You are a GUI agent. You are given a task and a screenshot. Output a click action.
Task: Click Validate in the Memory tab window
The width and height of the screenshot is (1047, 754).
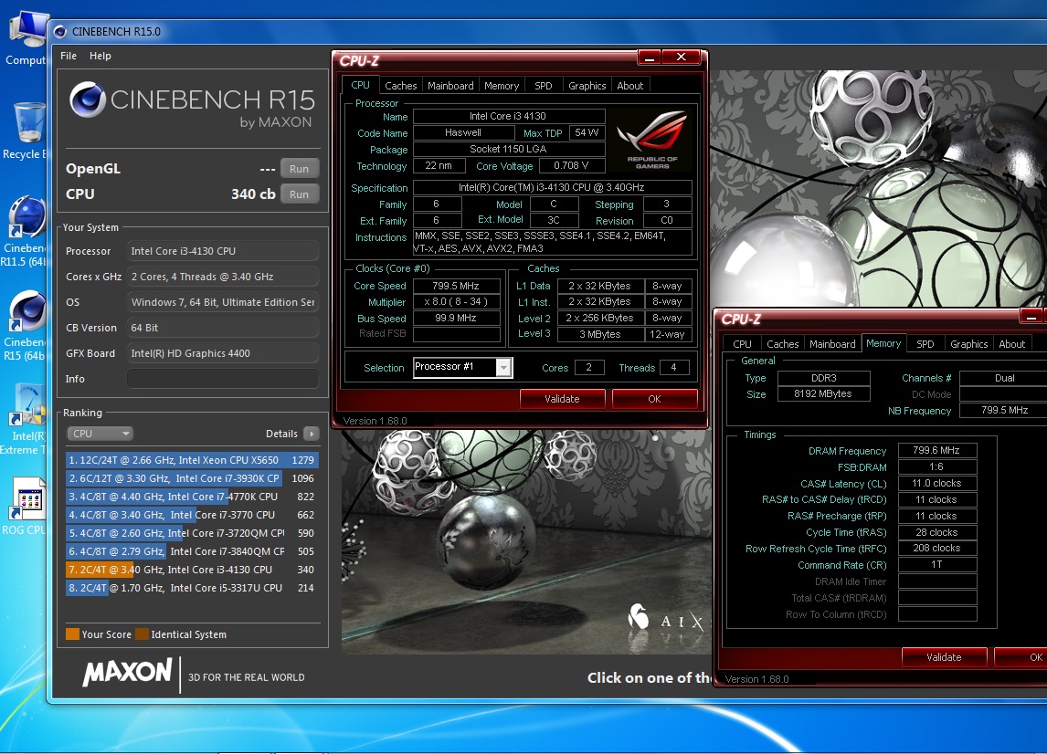944,656
